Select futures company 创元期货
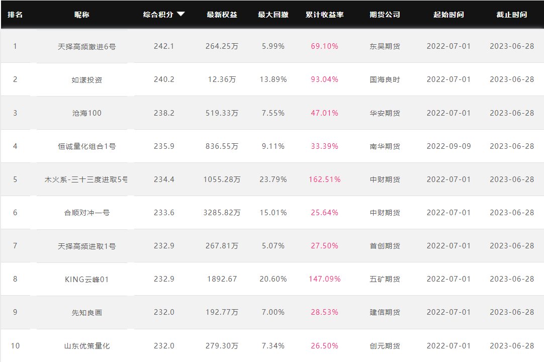This screenshot has height=362, width=544. point(385,346)
